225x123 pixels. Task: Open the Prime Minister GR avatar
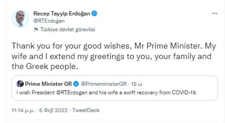pos(20,84)
